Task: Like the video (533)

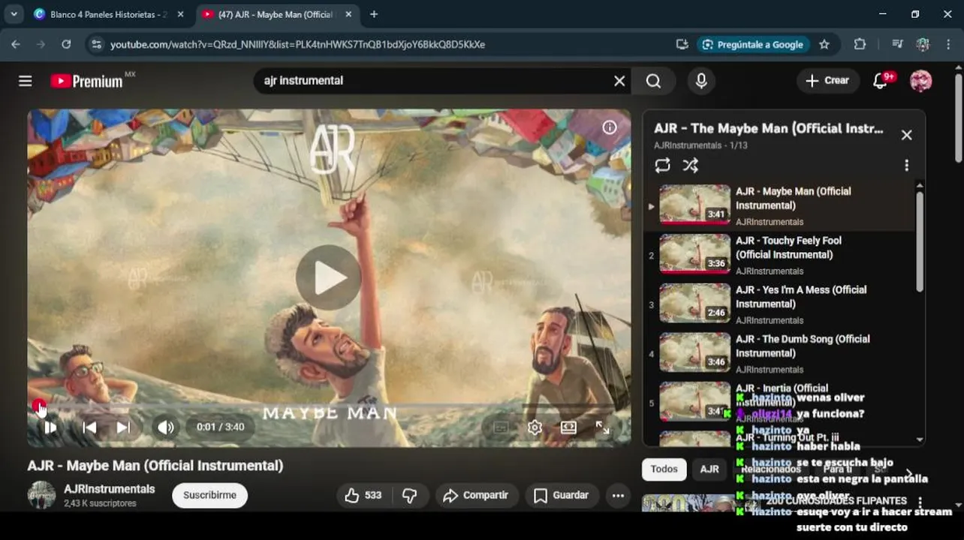Action: point(363,496)
